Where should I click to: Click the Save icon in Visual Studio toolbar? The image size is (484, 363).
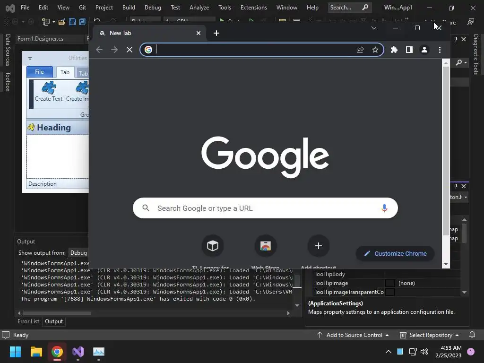tap(72, 22)
